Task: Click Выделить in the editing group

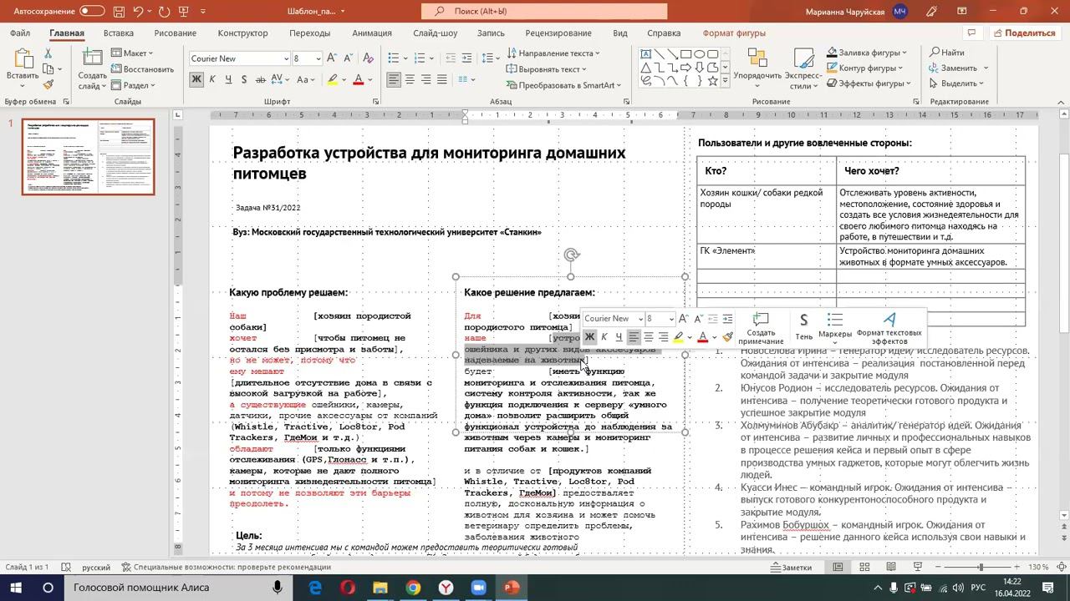Action: click(957, 83)
